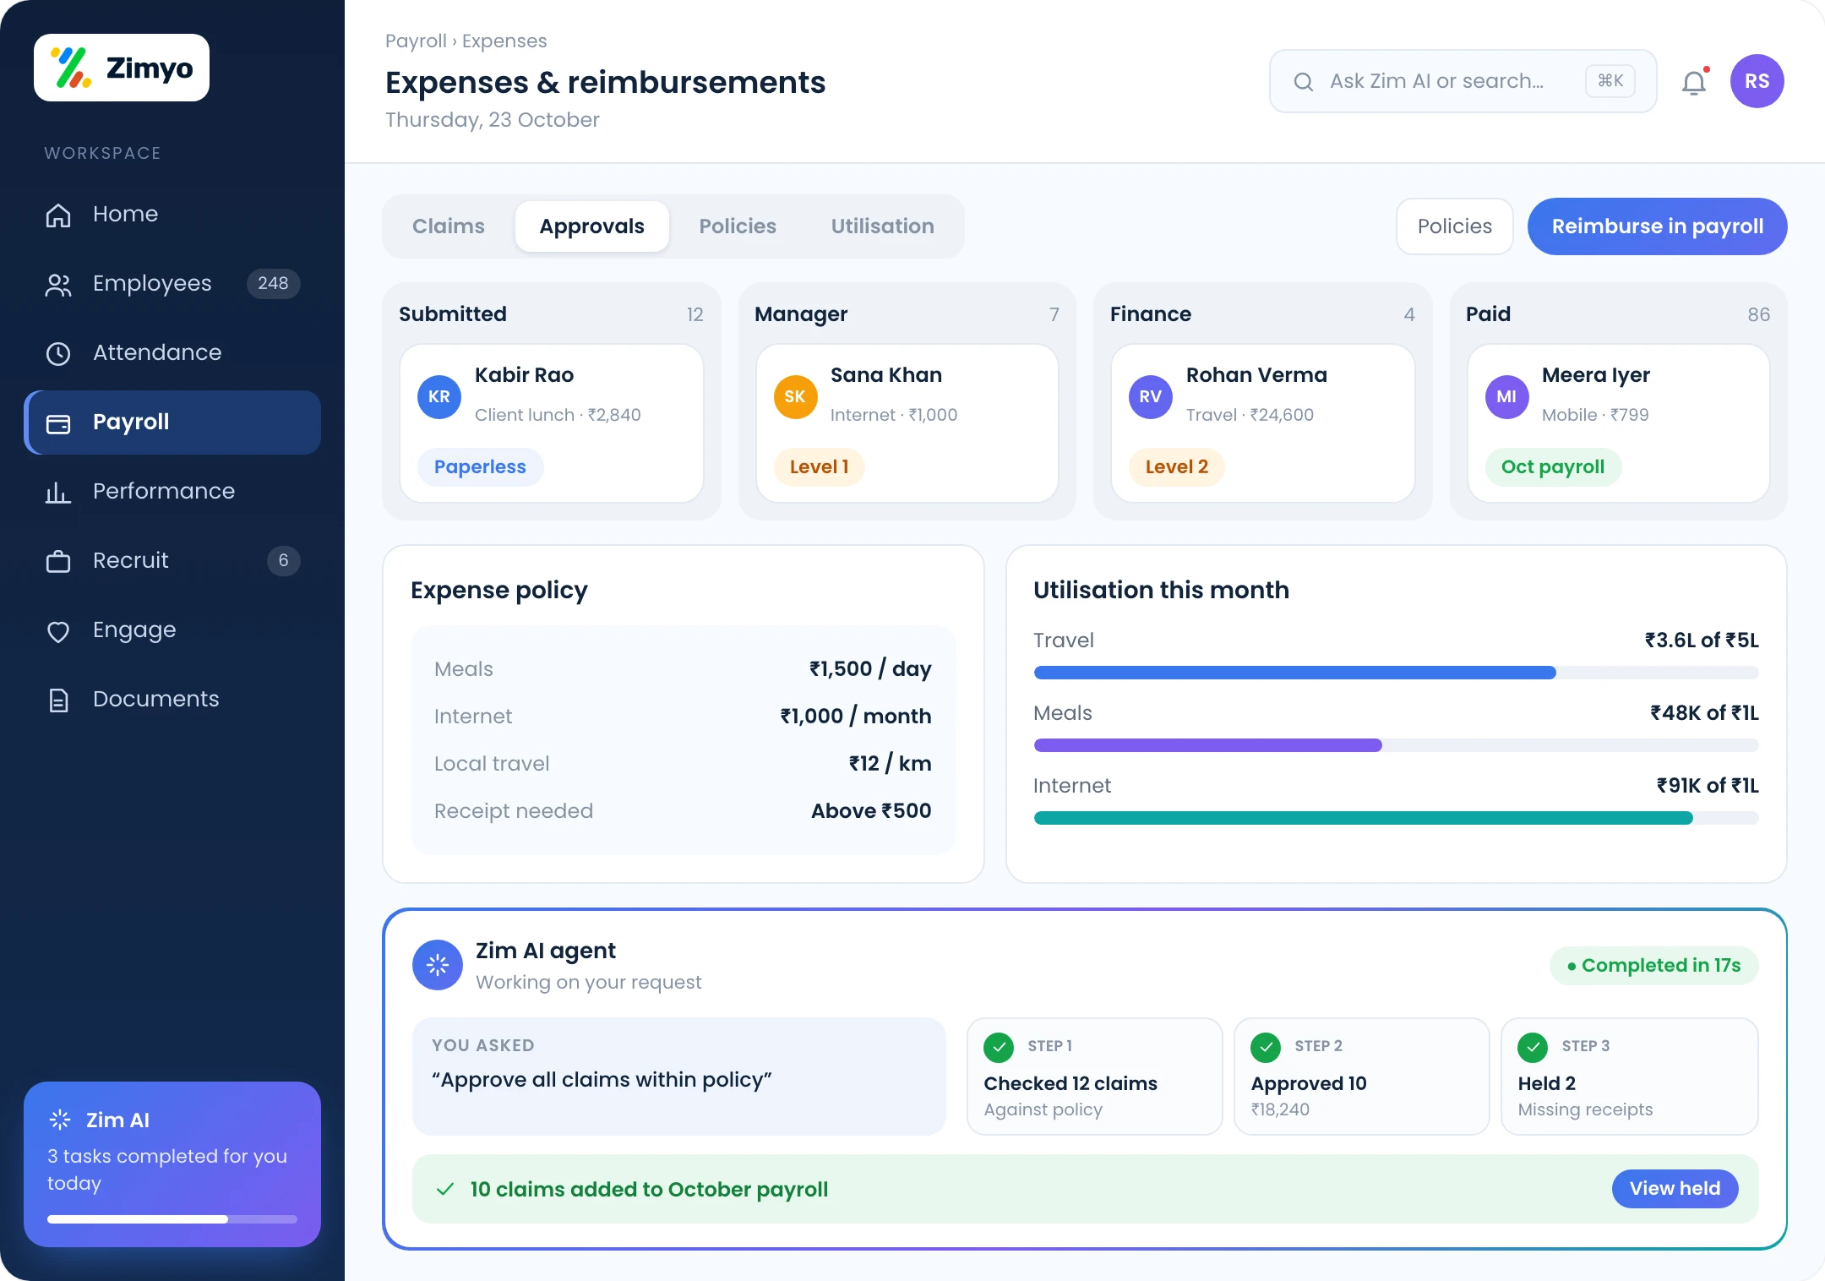Image resolution: width=1825 pixels, height=1281 pixels.
Task: Open Attendance in the sidebar
Action: coord(172,353)
